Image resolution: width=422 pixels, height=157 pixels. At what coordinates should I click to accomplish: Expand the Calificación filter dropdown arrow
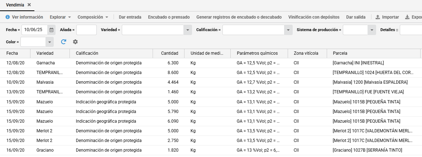(288, 30)
